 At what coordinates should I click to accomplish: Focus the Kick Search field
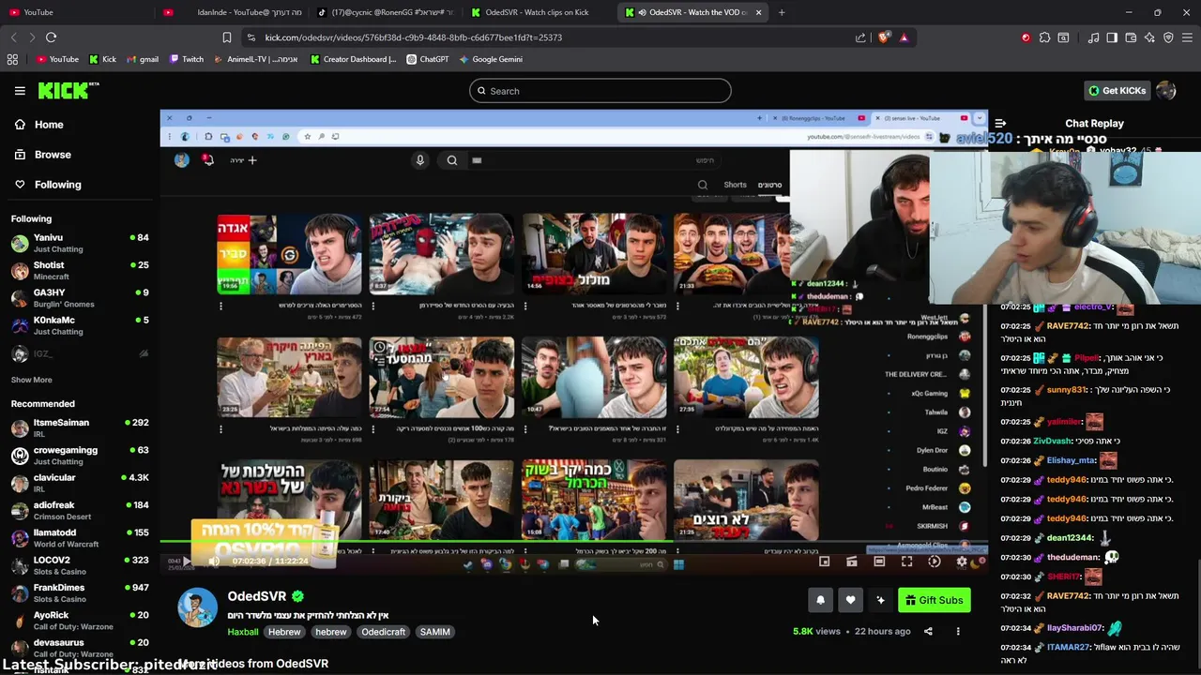click(x=600, y=91)
